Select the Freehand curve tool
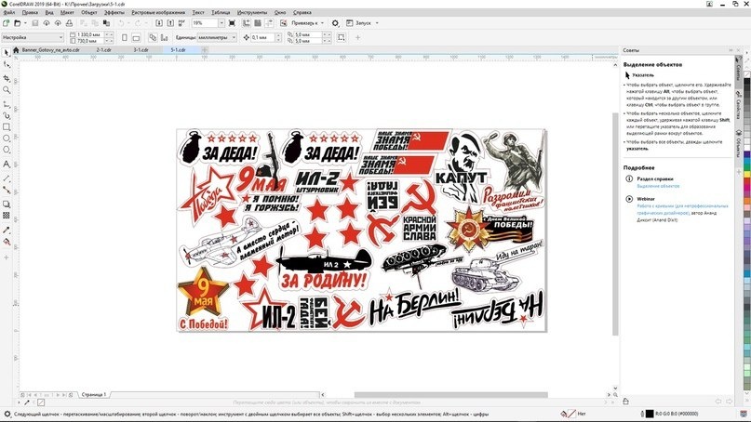The height and width of the screenshot is (422, 751). click(x=7, y=104)
